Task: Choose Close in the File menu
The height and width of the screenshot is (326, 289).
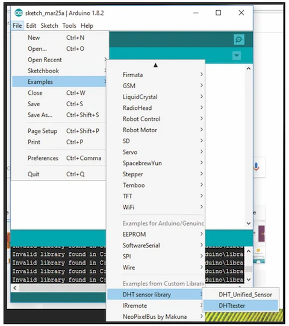Action: (59, 93)
